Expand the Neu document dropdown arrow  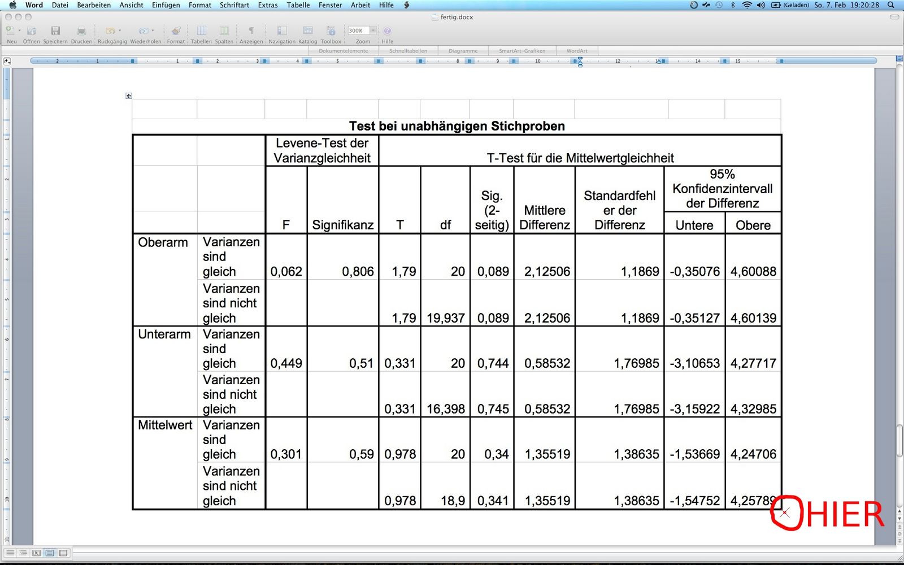19,31
